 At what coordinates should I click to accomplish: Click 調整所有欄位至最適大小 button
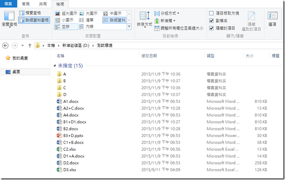(178, 28)
